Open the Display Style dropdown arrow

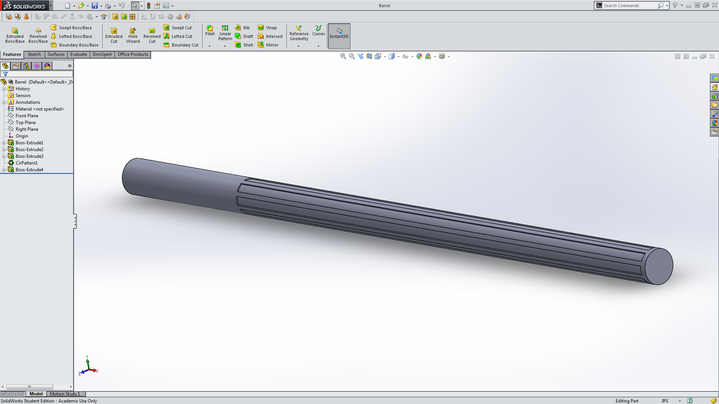[x=398, y=57]
